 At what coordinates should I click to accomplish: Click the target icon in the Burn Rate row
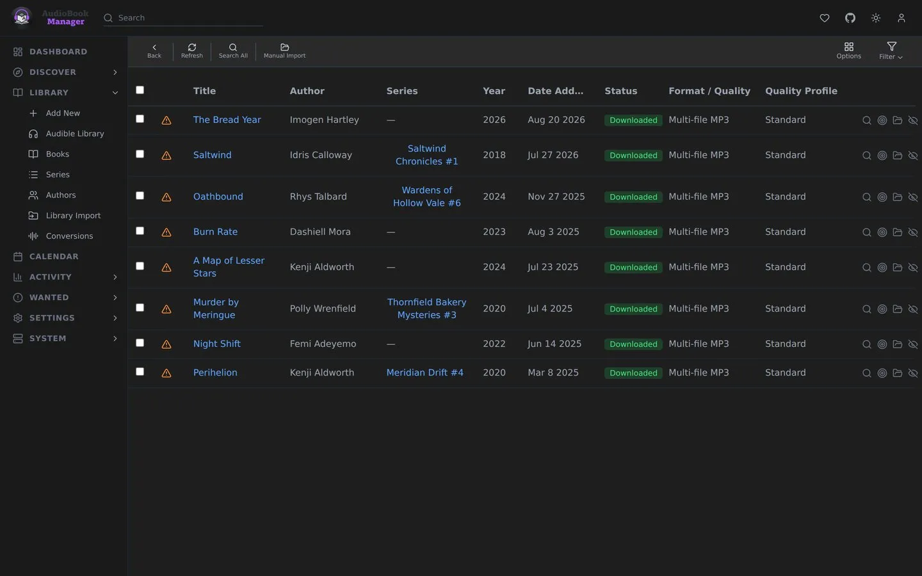pos(882,232)
